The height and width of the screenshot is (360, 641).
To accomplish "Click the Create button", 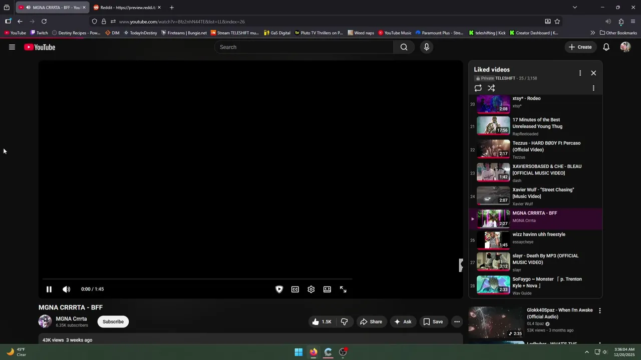I will 580,47.
